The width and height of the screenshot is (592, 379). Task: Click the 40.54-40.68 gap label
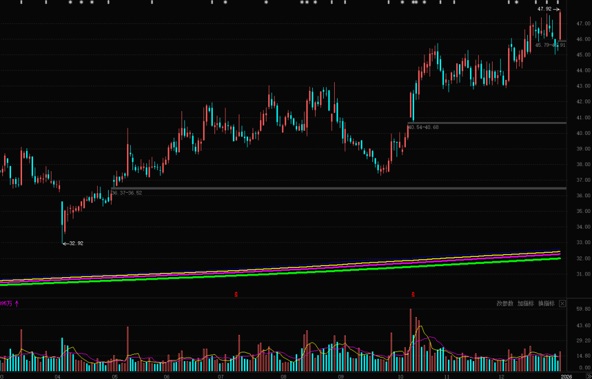click(423, 127)
